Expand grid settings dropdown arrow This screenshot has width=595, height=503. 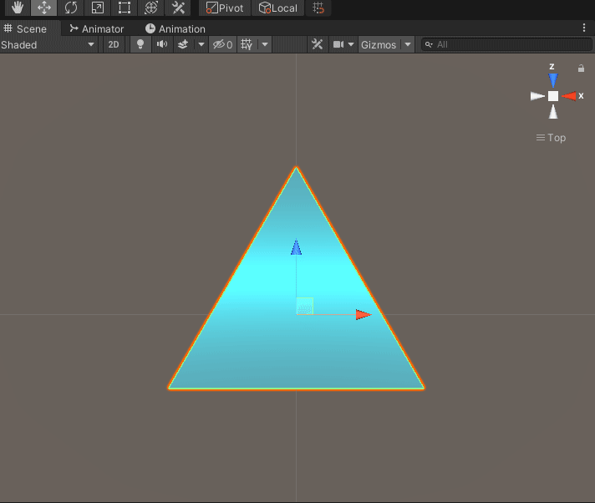[265, 45]
